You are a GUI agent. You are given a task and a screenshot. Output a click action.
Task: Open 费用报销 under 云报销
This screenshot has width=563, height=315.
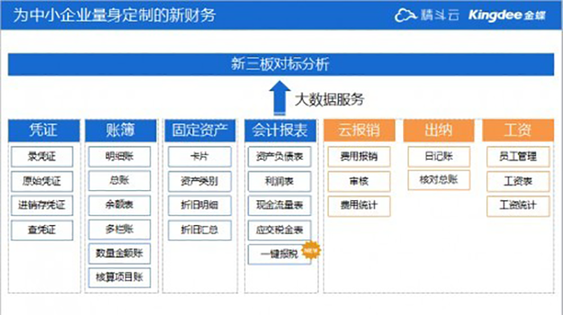tap(359, 157)
